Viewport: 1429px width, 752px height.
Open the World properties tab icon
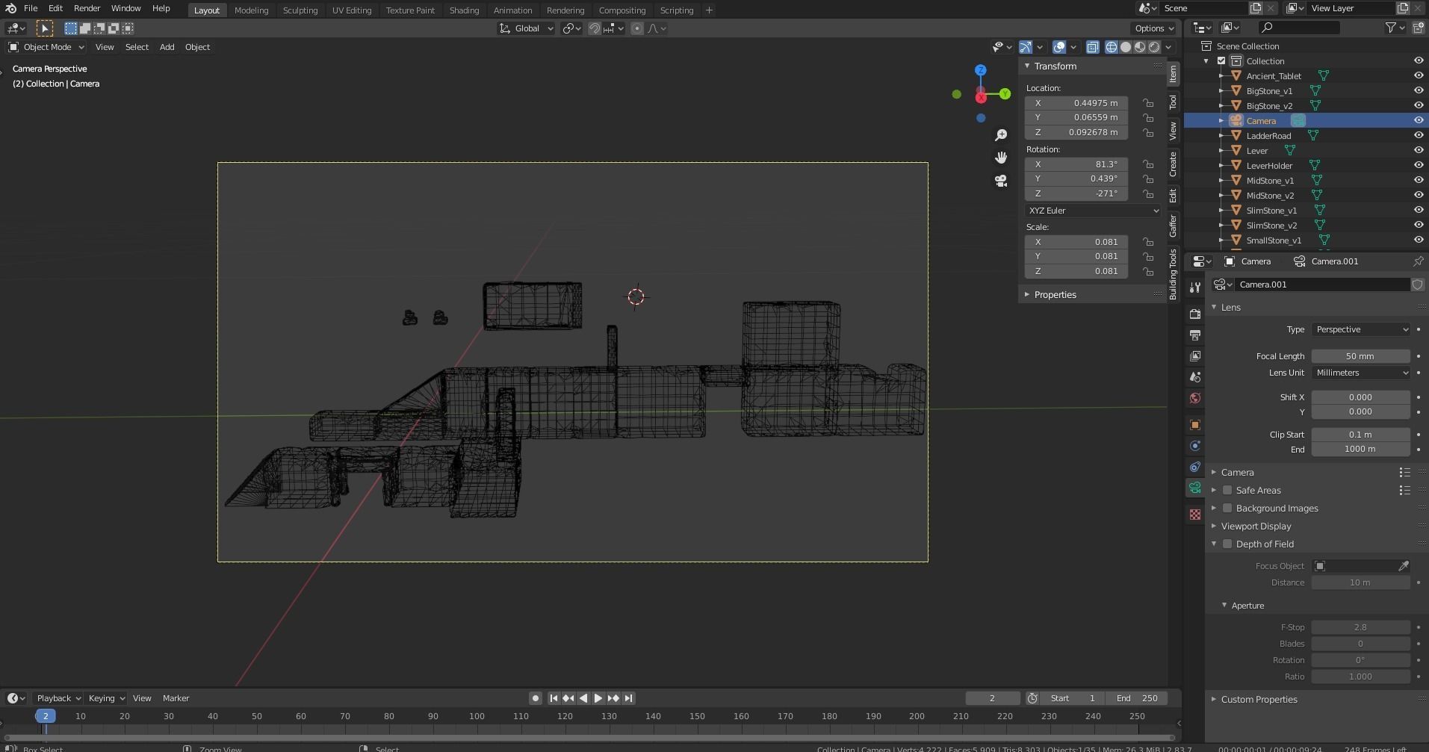tap(1195, 398)
